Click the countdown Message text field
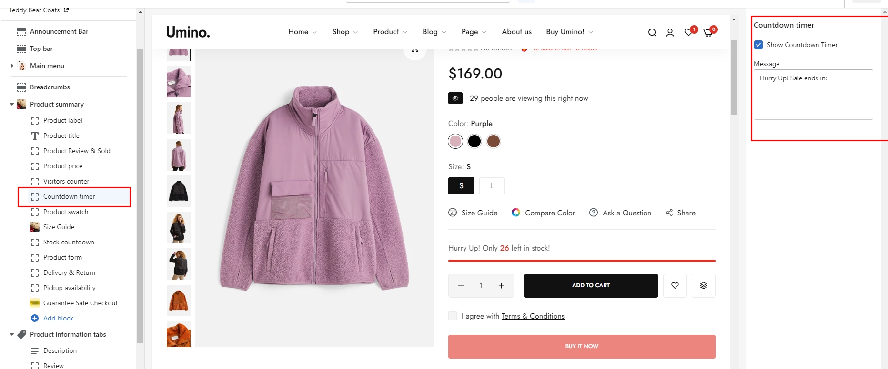 pyautogui.click(x=813, y=94)
